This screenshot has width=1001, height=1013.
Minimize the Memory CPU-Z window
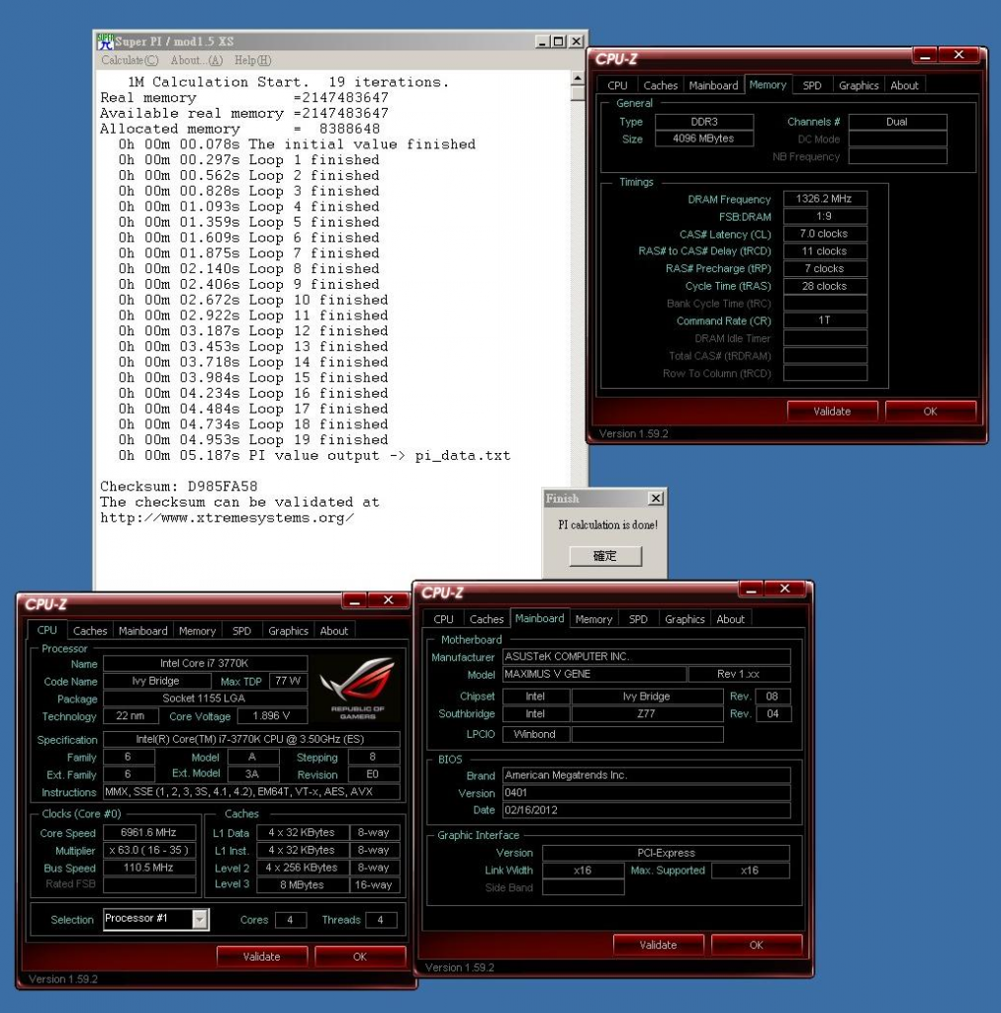point(925,55)
